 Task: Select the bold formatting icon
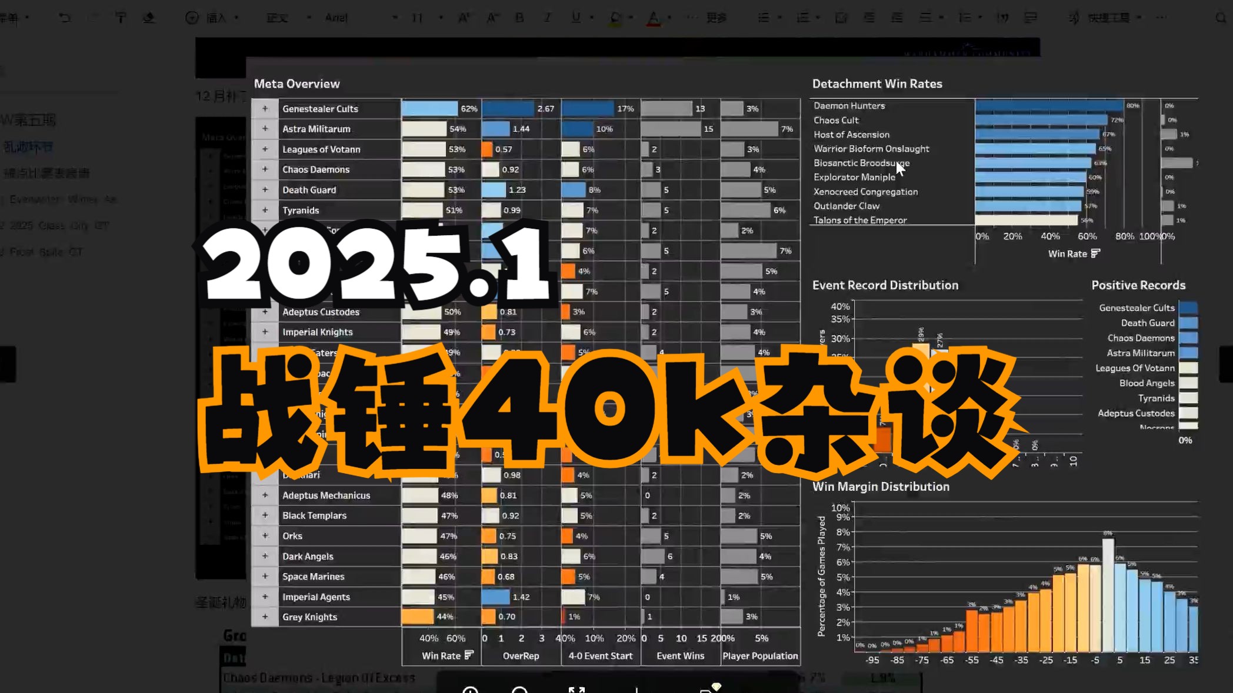click(x=518, y=17)
